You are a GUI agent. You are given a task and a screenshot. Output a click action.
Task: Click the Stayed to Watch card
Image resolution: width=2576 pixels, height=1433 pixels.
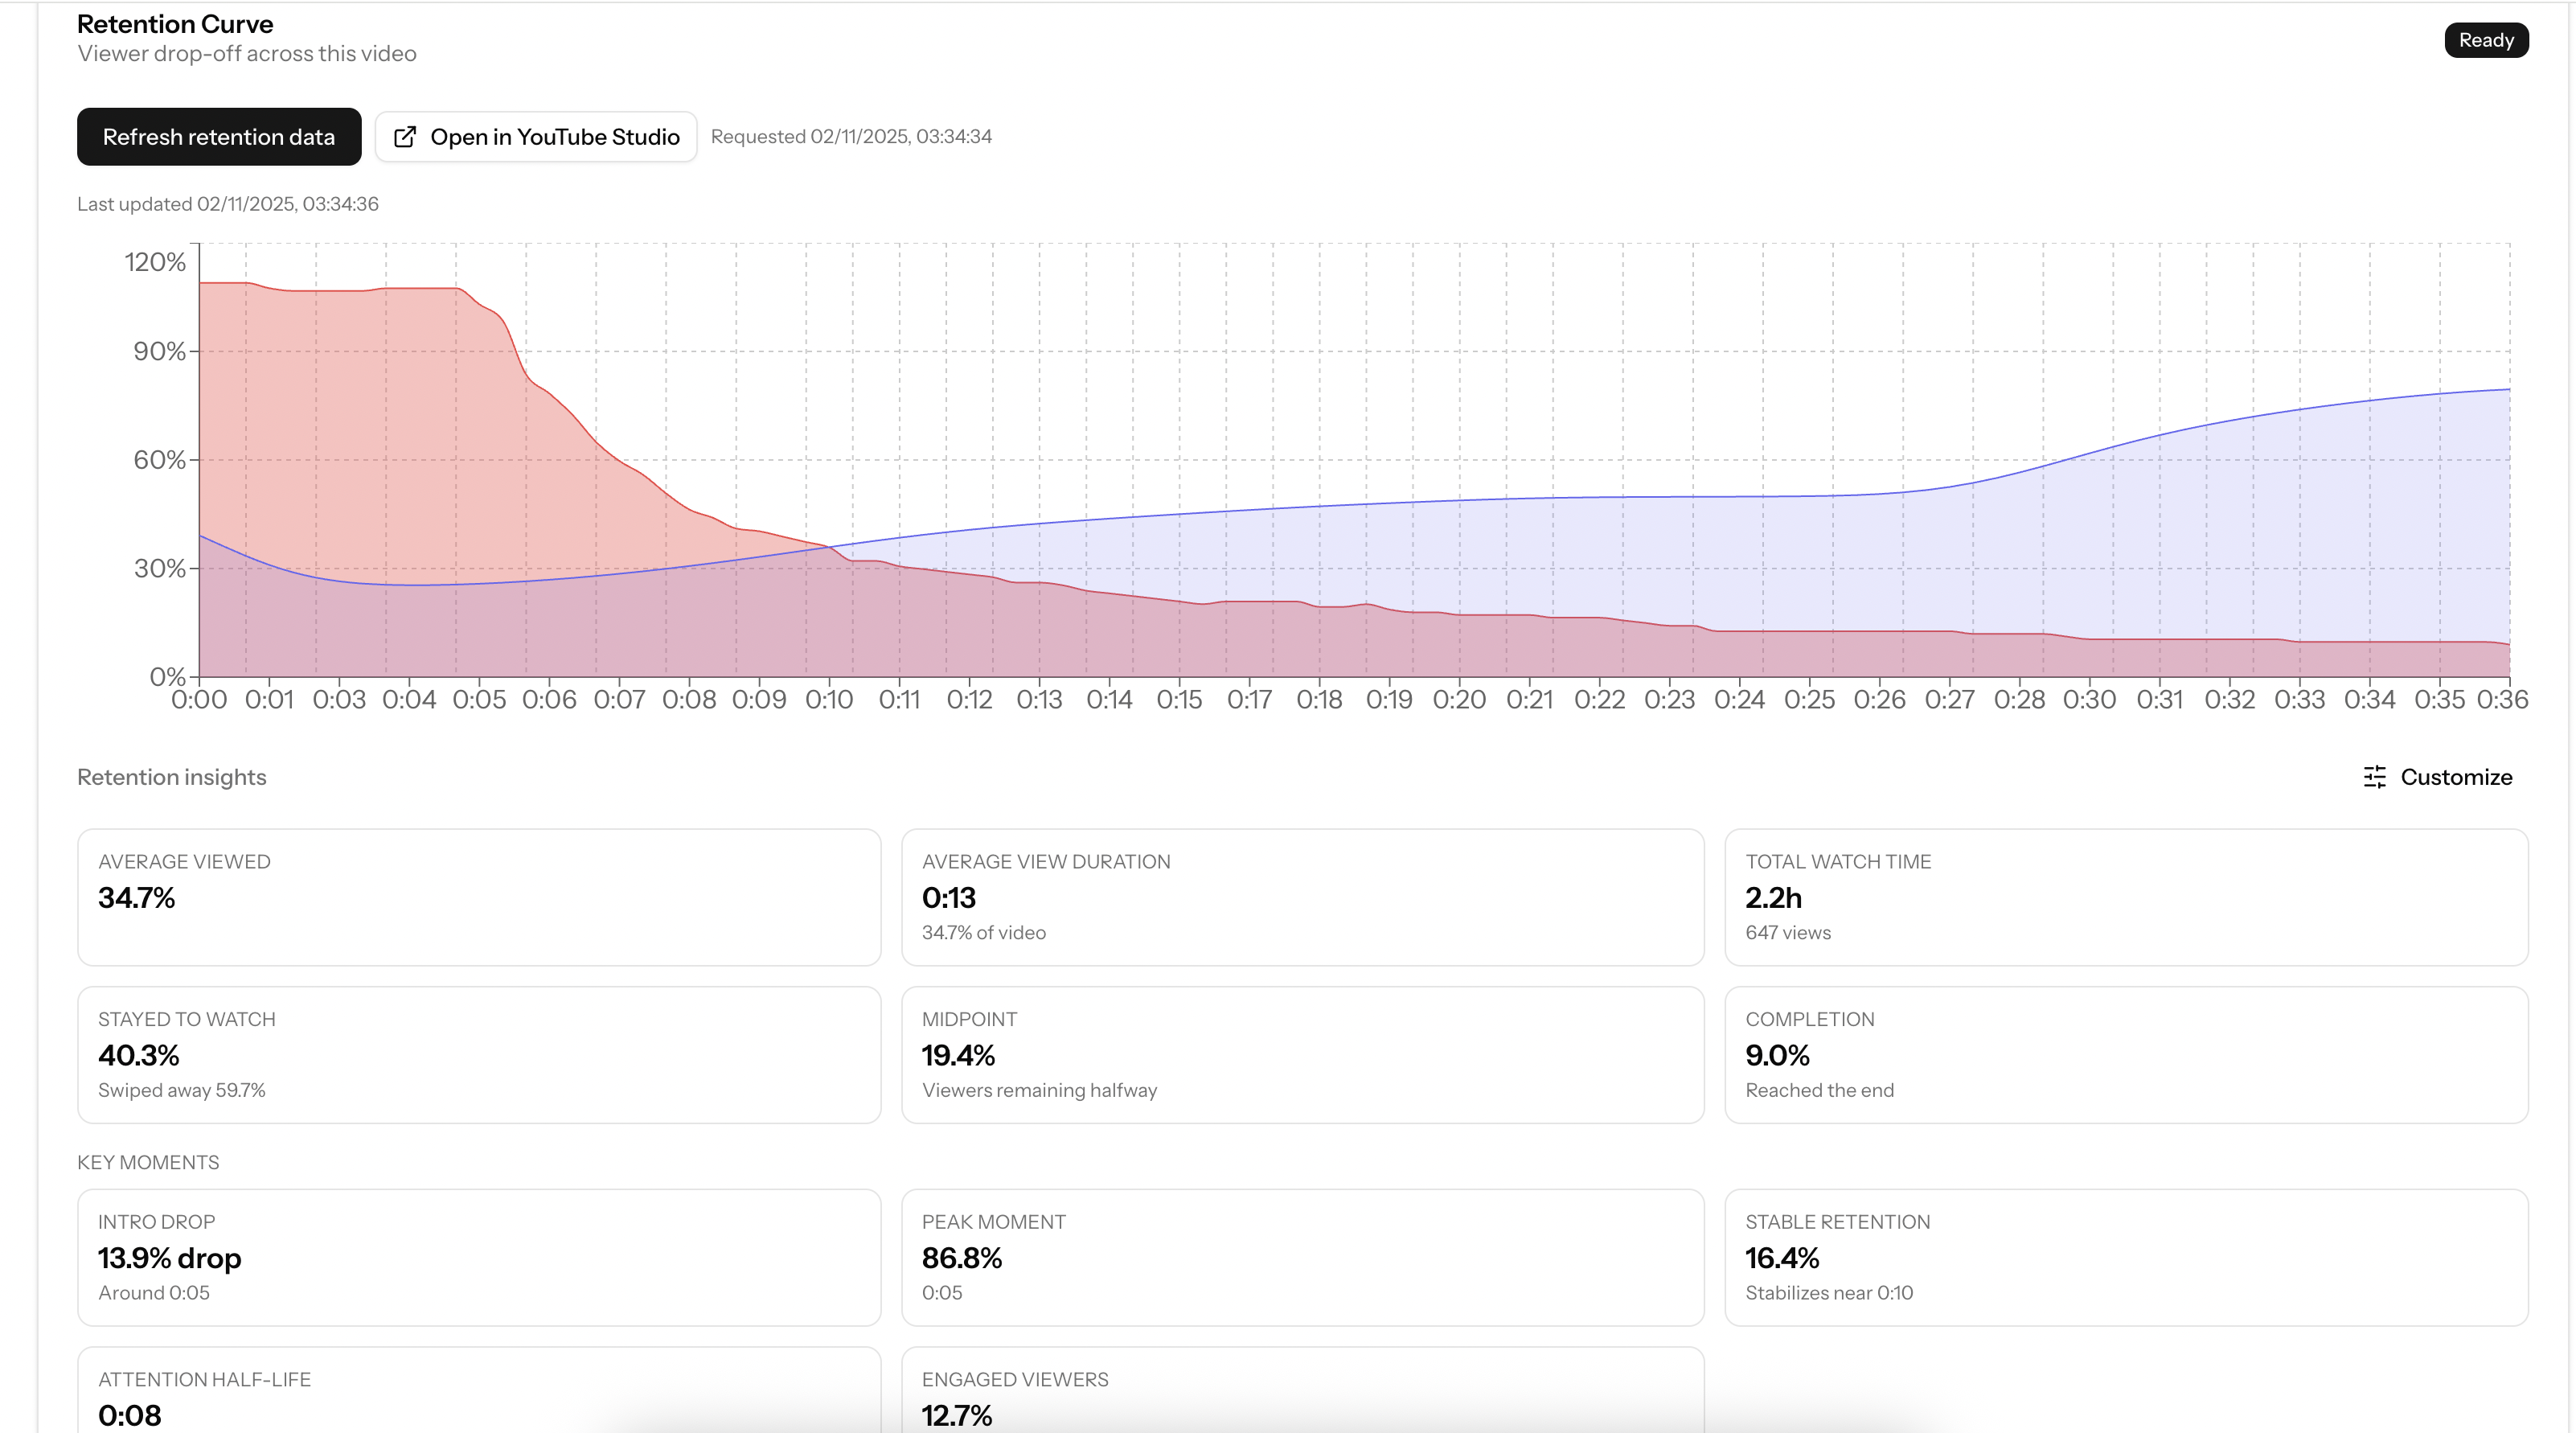(478, 1054)
